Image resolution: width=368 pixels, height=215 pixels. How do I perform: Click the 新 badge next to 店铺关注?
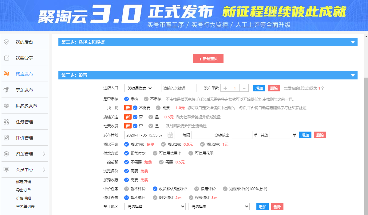point(128,117)
